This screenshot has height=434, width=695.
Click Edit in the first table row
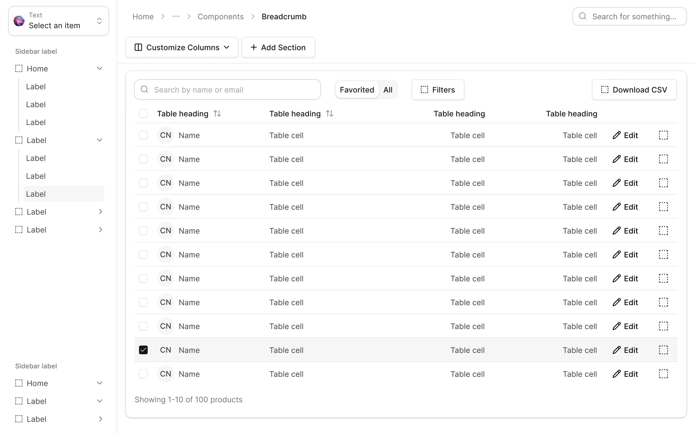click(x=625, y=135)
